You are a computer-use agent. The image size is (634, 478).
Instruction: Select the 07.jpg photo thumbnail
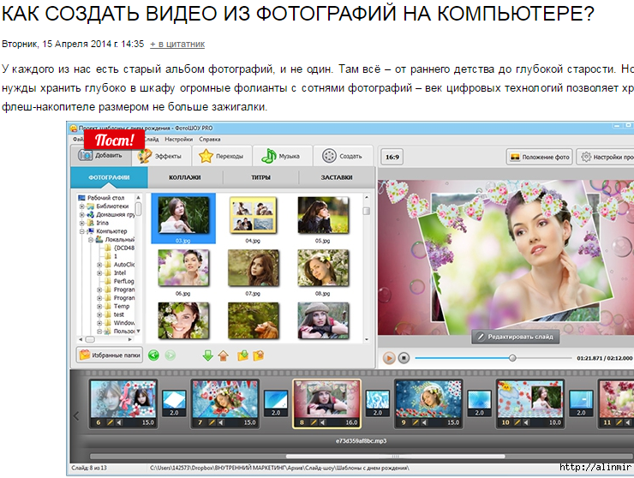pos(253,268)
